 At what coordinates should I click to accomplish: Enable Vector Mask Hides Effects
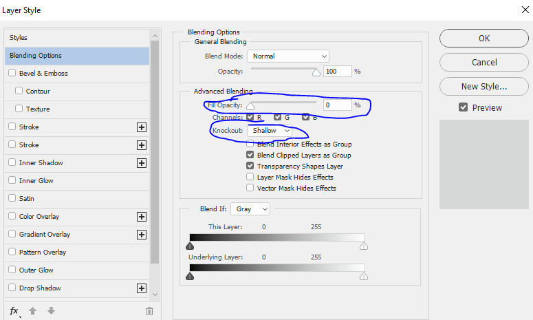click(x=250, y=187)
